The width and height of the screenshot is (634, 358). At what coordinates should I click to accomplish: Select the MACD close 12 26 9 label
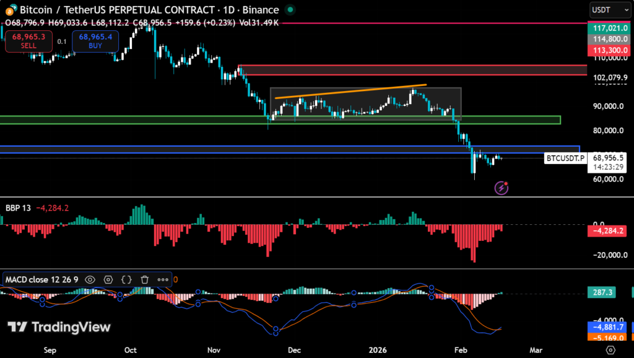point(40,280)
